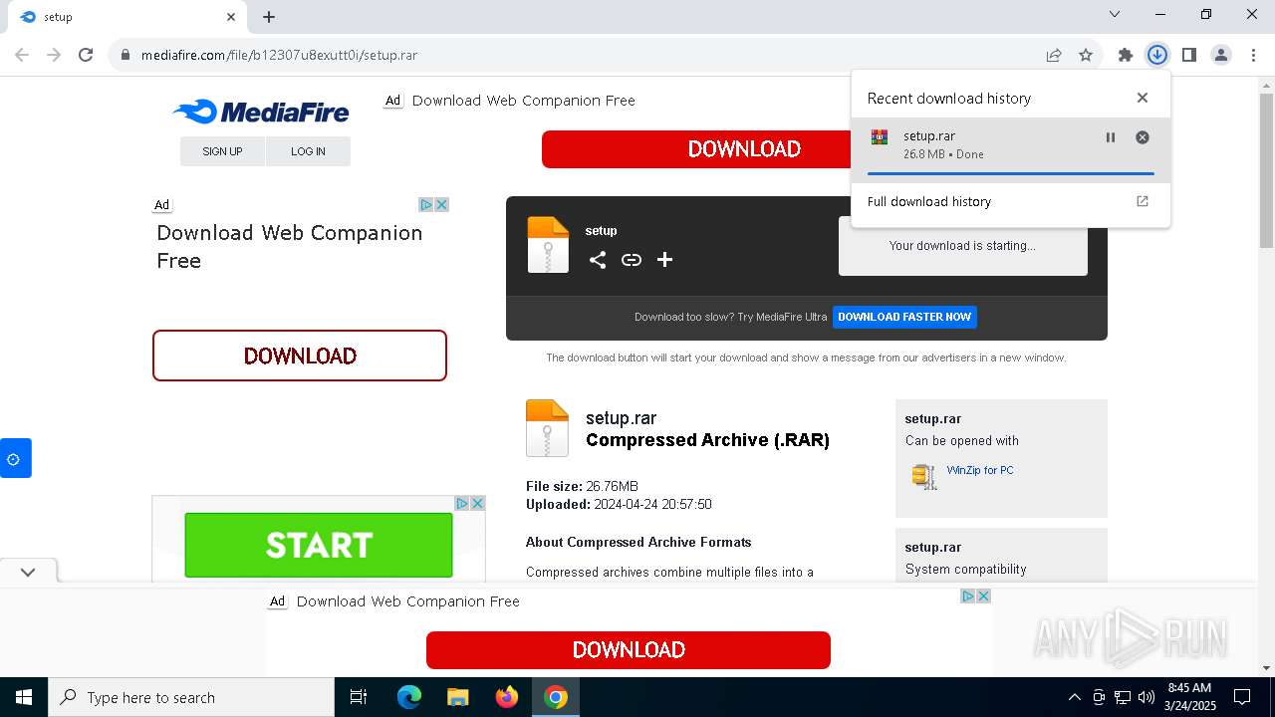The image size is (1275, 717).
Task: Open the Chrome profile avatar
Action: pos(1221,55)
